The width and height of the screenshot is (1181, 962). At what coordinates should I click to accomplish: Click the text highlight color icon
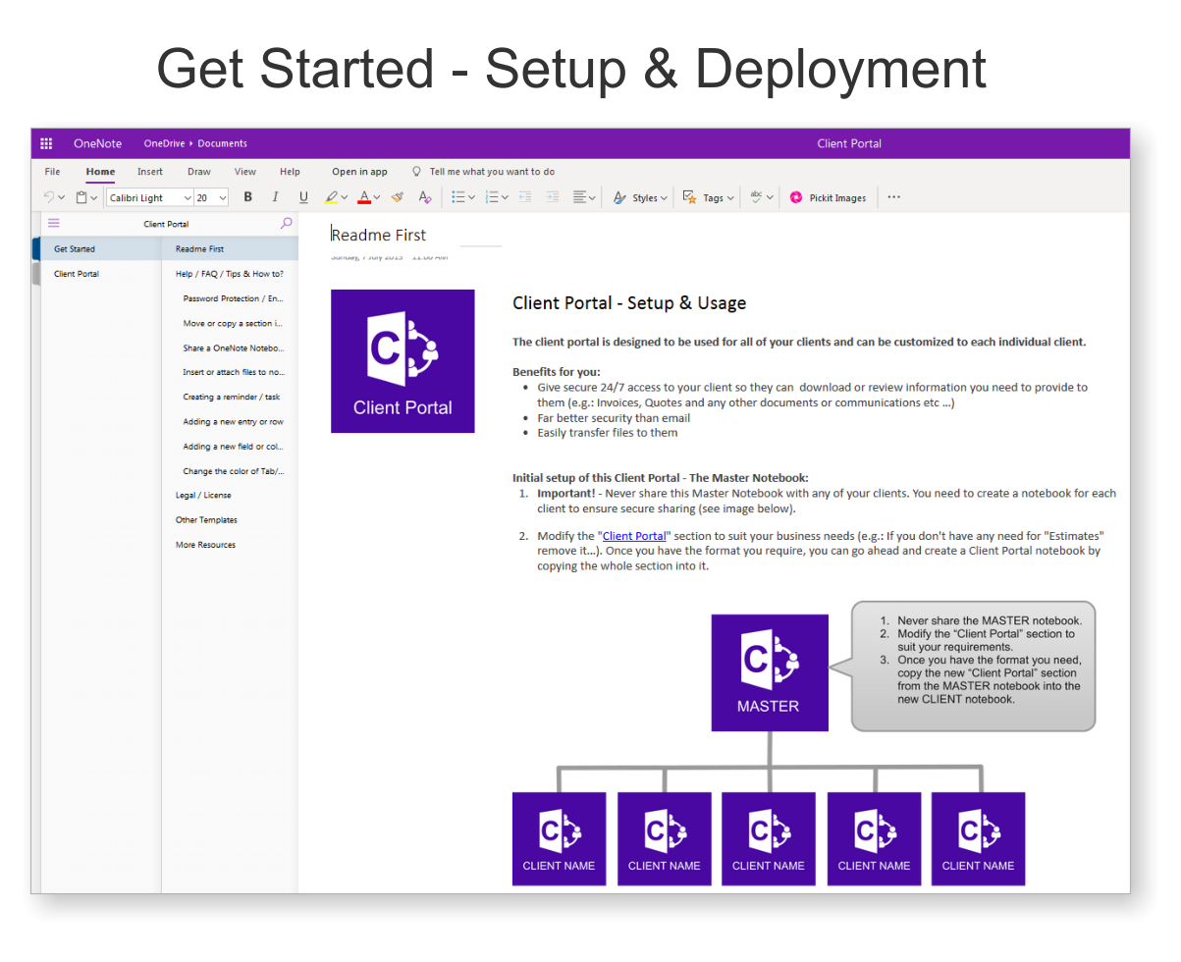(332, 197)
